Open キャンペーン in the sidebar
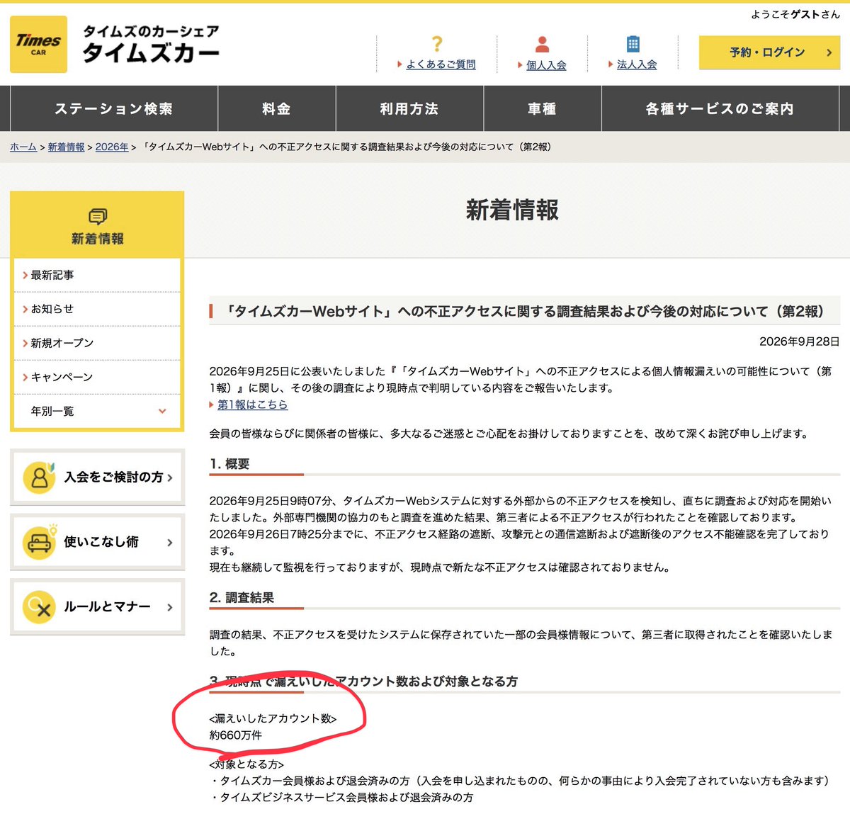 [97, 377]
